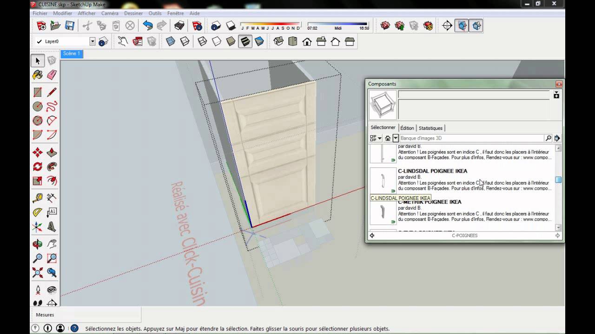595x334 pixels.
Task: Click the Components list scrollbar thumb
Action: pos(559,180)
